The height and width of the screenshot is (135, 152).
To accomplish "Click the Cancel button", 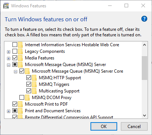I will [x=134, y=127].
